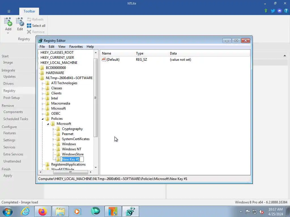
Task: Open Registry Editor View menu
Action: coord(62,47)
